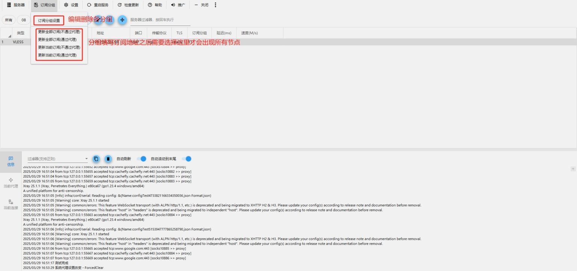The width and height of the screenshot is (577, 271).
Task: Toggle the 自动滚动到末尾 auto scroll switch
Action: click(186, 159)
